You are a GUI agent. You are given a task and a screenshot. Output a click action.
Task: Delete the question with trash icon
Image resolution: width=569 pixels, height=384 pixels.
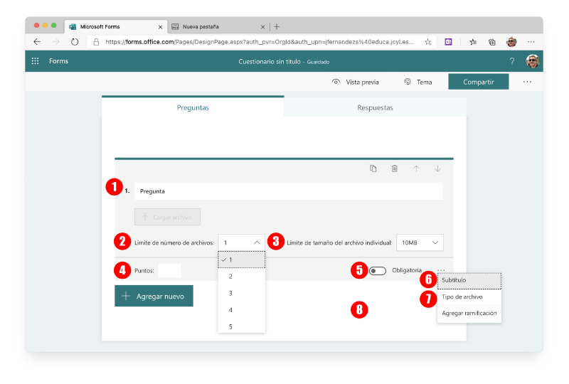(x=395, y=169)
